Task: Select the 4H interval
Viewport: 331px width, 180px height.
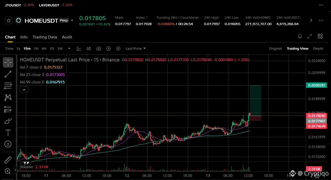Action: (x=44, y=48)
